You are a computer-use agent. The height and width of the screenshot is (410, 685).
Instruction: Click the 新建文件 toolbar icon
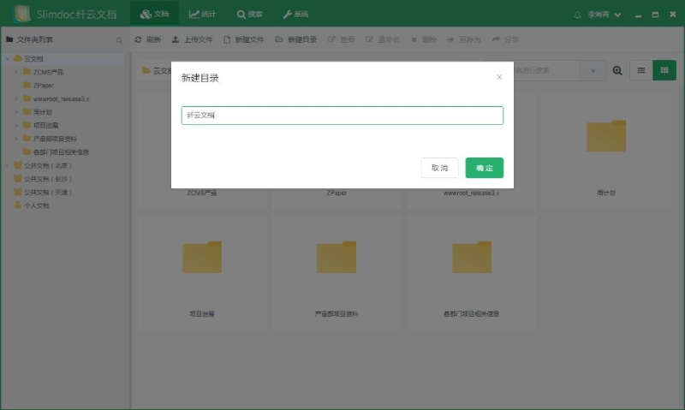point(227,39)
